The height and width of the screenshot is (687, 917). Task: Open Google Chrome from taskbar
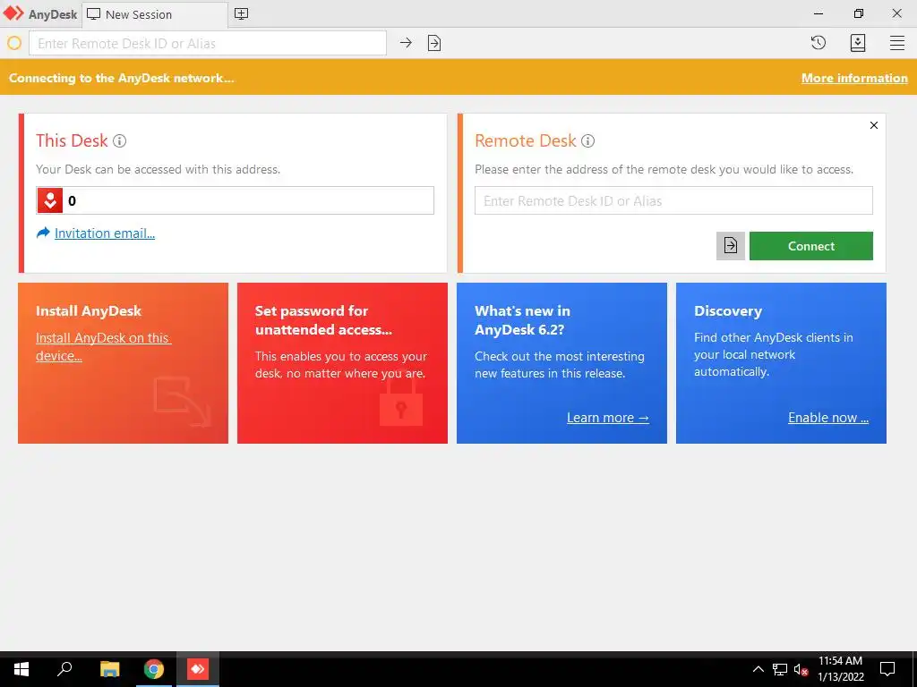pyautogui.click(x=154, y=669)
